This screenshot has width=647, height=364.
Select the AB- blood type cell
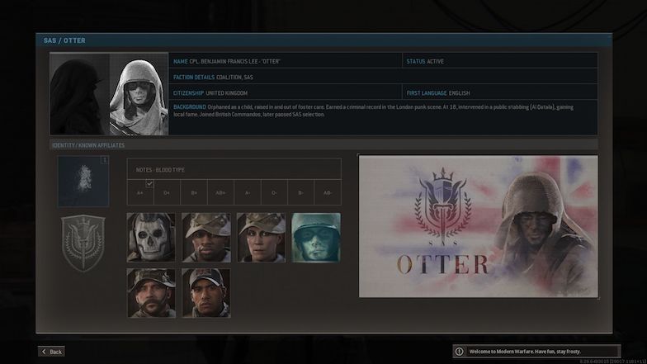[x=328, y=192]
